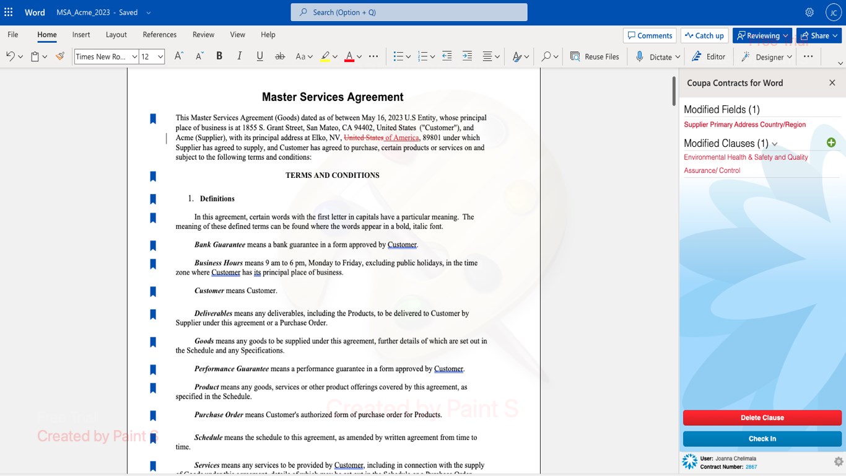Image resolution: width=846 pixels, height=476 pixels.
Task: Open the font size dropdown
Action: coord(160,56)
